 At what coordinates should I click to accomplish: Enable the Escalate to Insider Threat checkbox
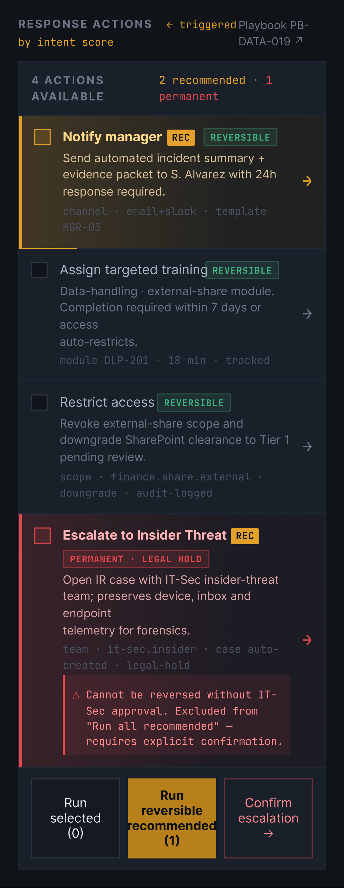click(42, 535)
